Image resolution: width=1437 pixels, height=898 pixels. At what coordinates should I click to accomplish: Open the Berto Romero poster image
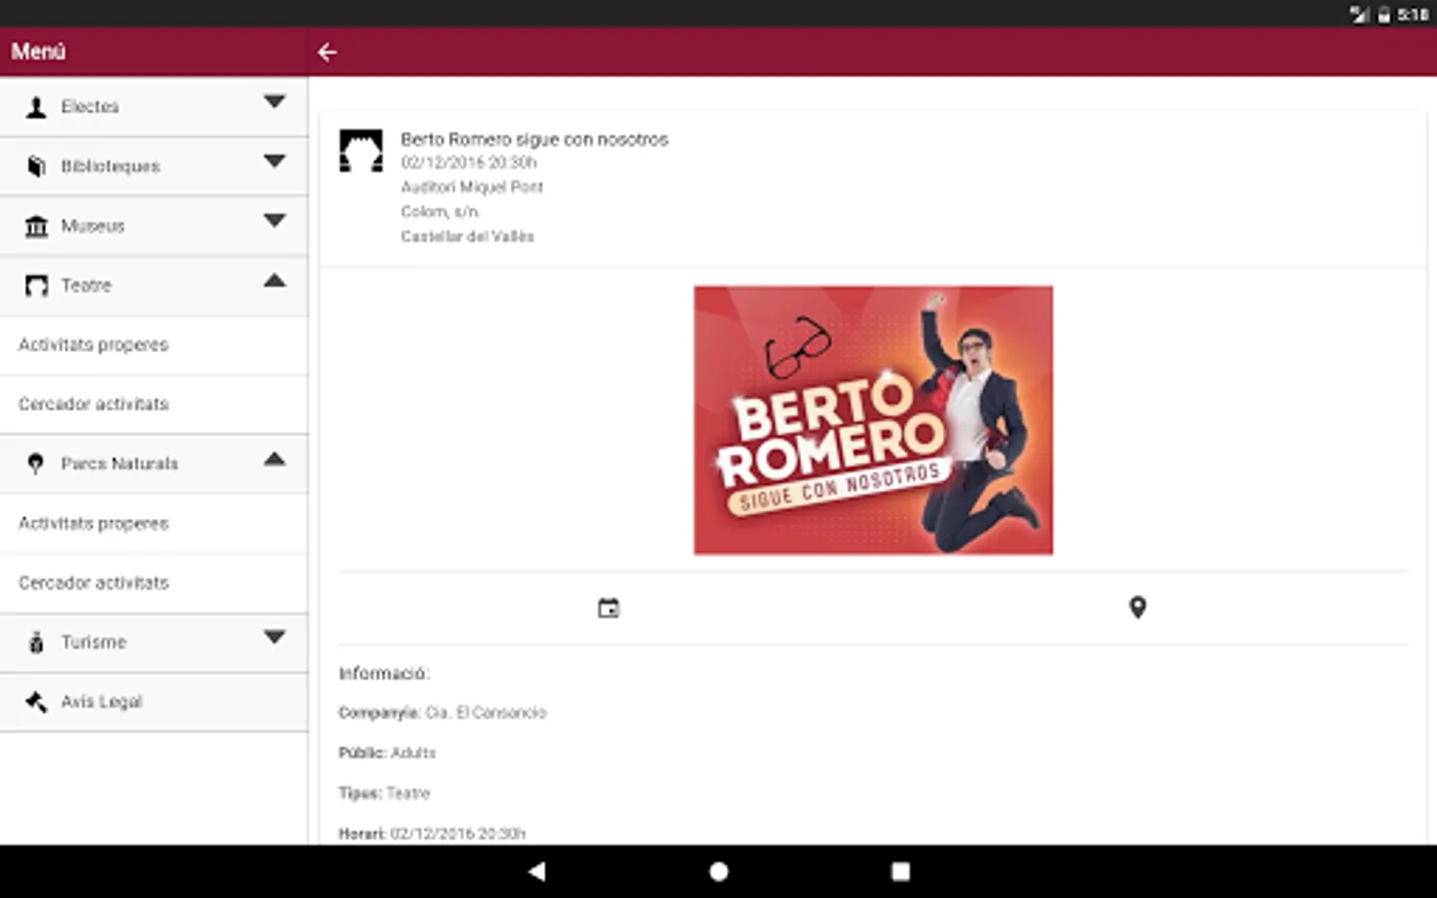click(x=873, y=420)
